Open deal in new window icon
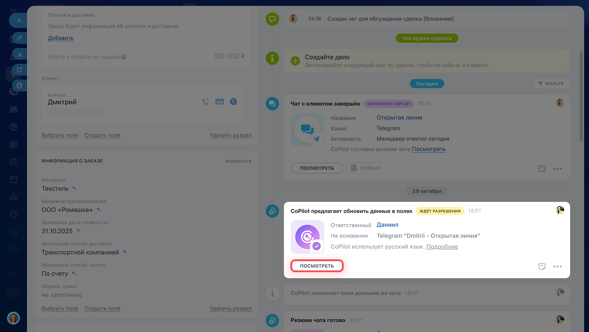 [x=19, y=69]
